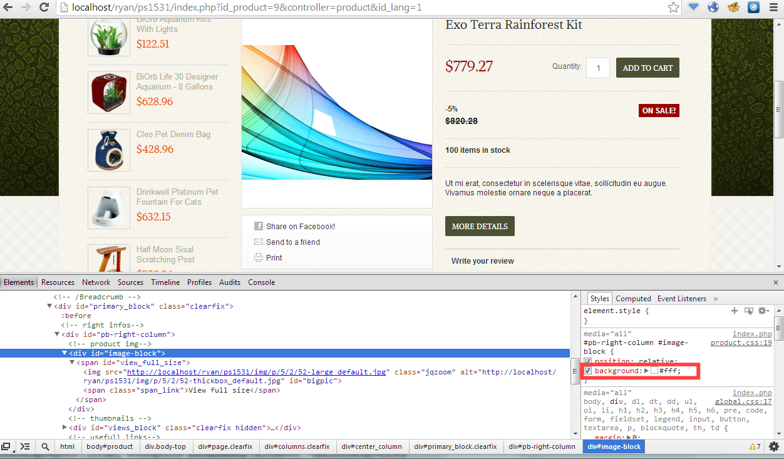Expand the background shorthand property triangle
This screenshot has width=784, height=459.
click(647, 371)
